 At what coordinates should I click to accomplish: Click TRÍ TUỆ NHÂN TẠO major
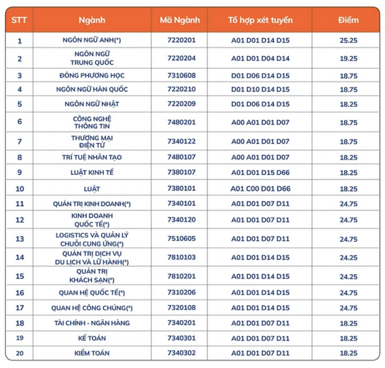pyautogui.click(x=92, y=157)
